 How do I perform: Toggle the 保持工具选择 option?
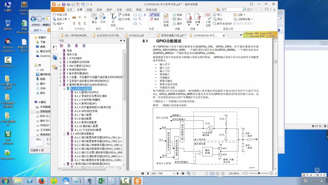tap(244, 23)
